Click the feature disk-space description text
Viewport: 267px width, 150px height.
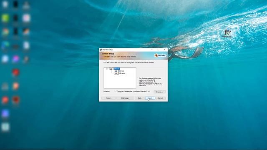coord(151,82)
